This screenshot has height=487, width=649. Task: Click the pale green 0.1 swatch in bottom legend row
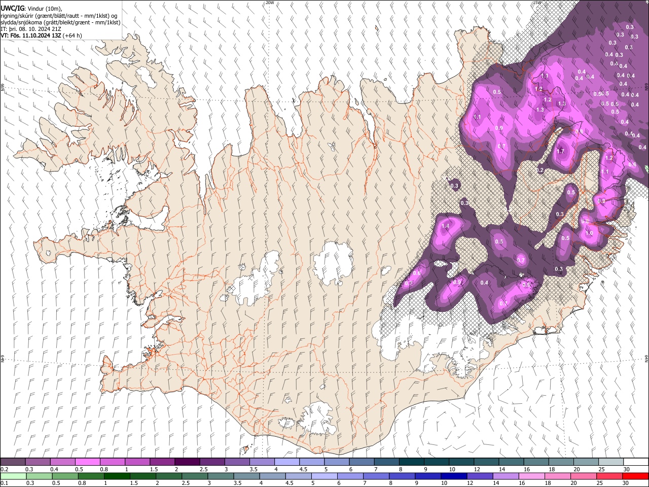point(13,476)
